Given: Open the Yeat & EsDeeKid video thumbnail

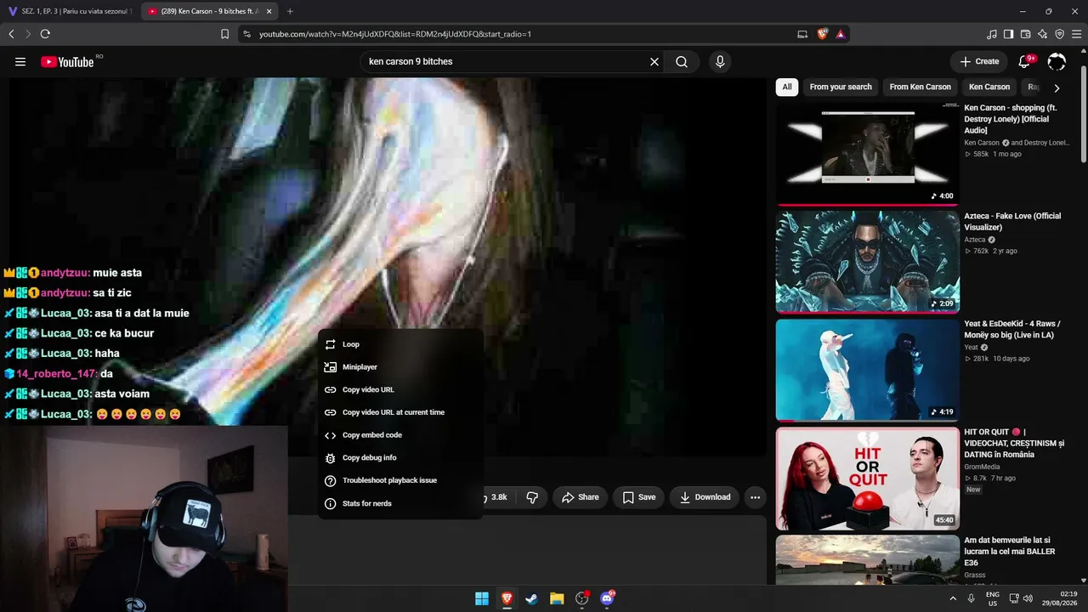Looking at the screenshot, I should [x=868, y=370].
